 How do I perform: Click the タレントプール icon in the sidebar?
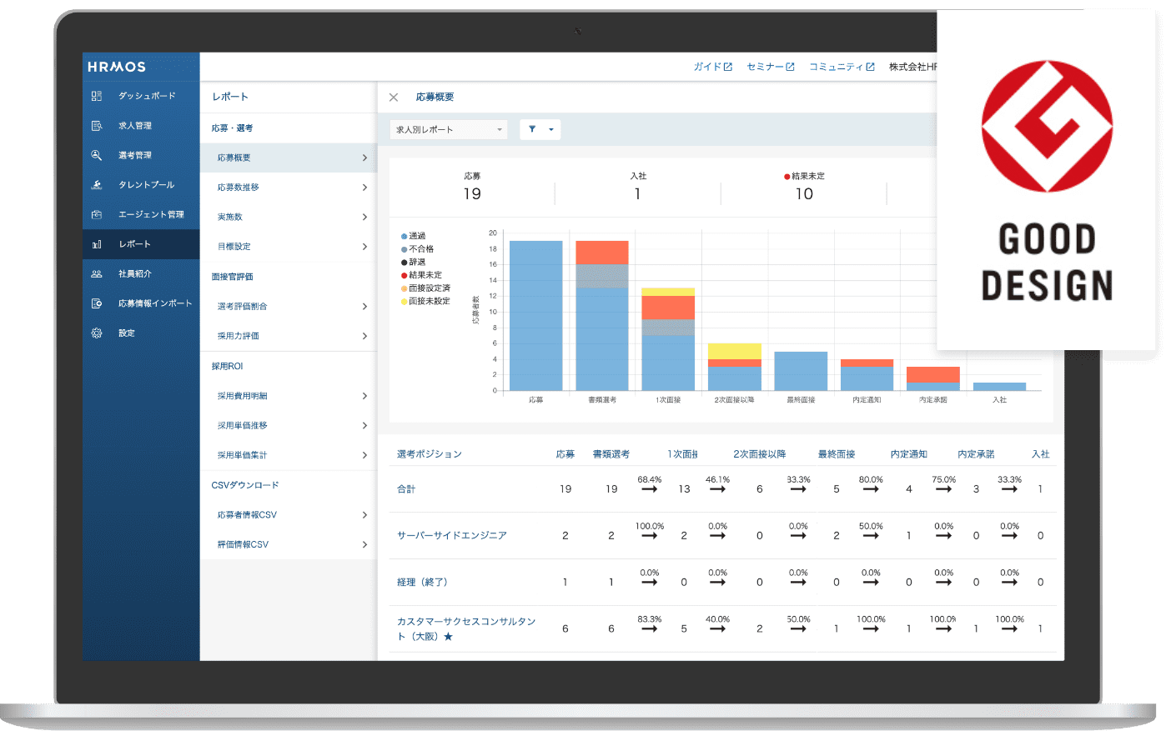coord(97,185)
